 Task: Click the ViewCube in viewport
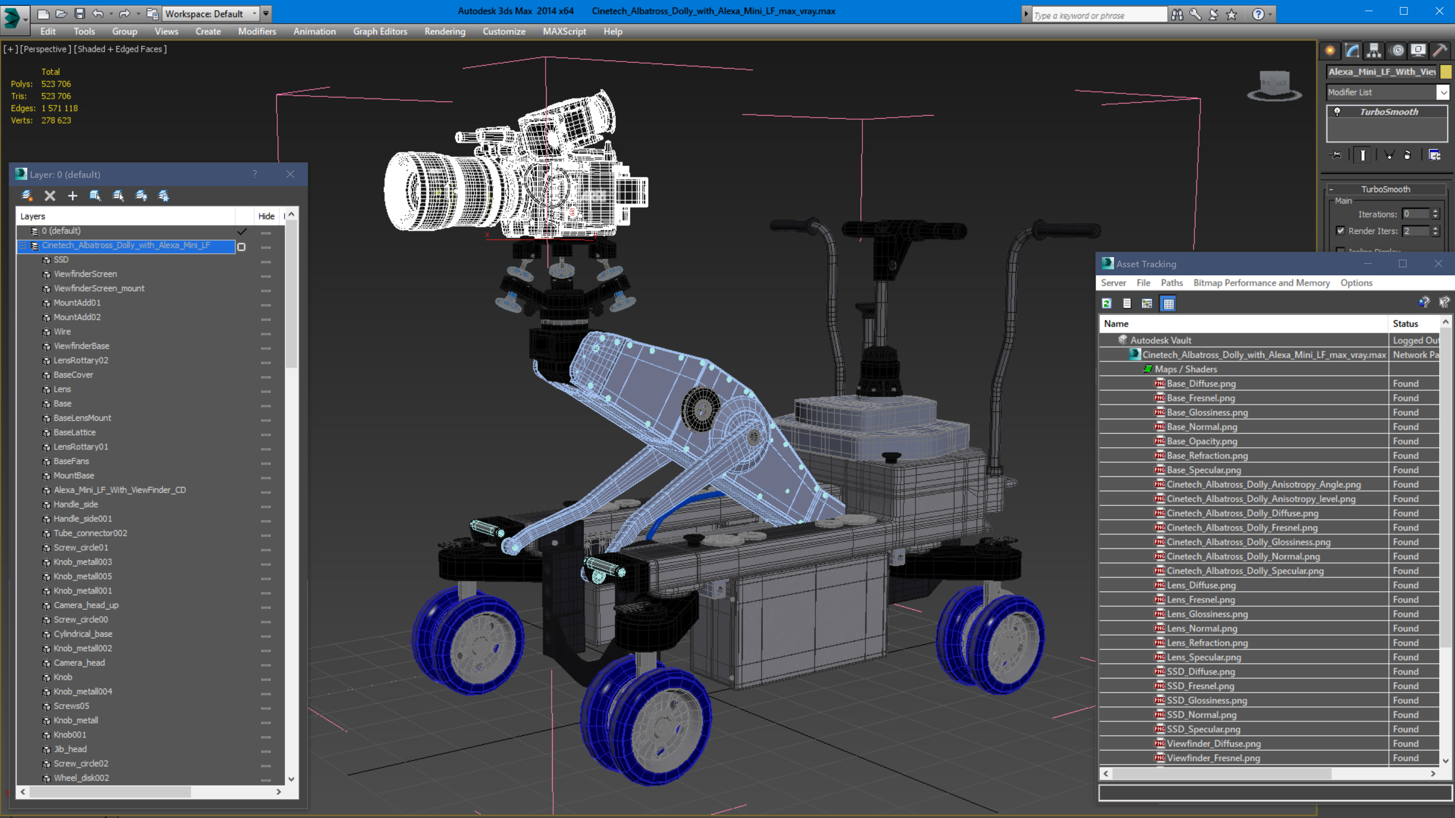(x=1275, y=86)
